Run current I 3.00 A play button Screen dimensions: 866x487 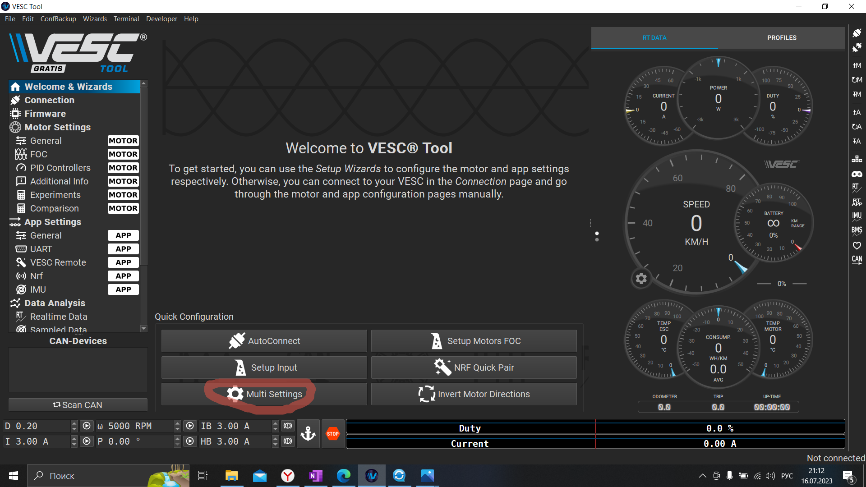point(87,441)
